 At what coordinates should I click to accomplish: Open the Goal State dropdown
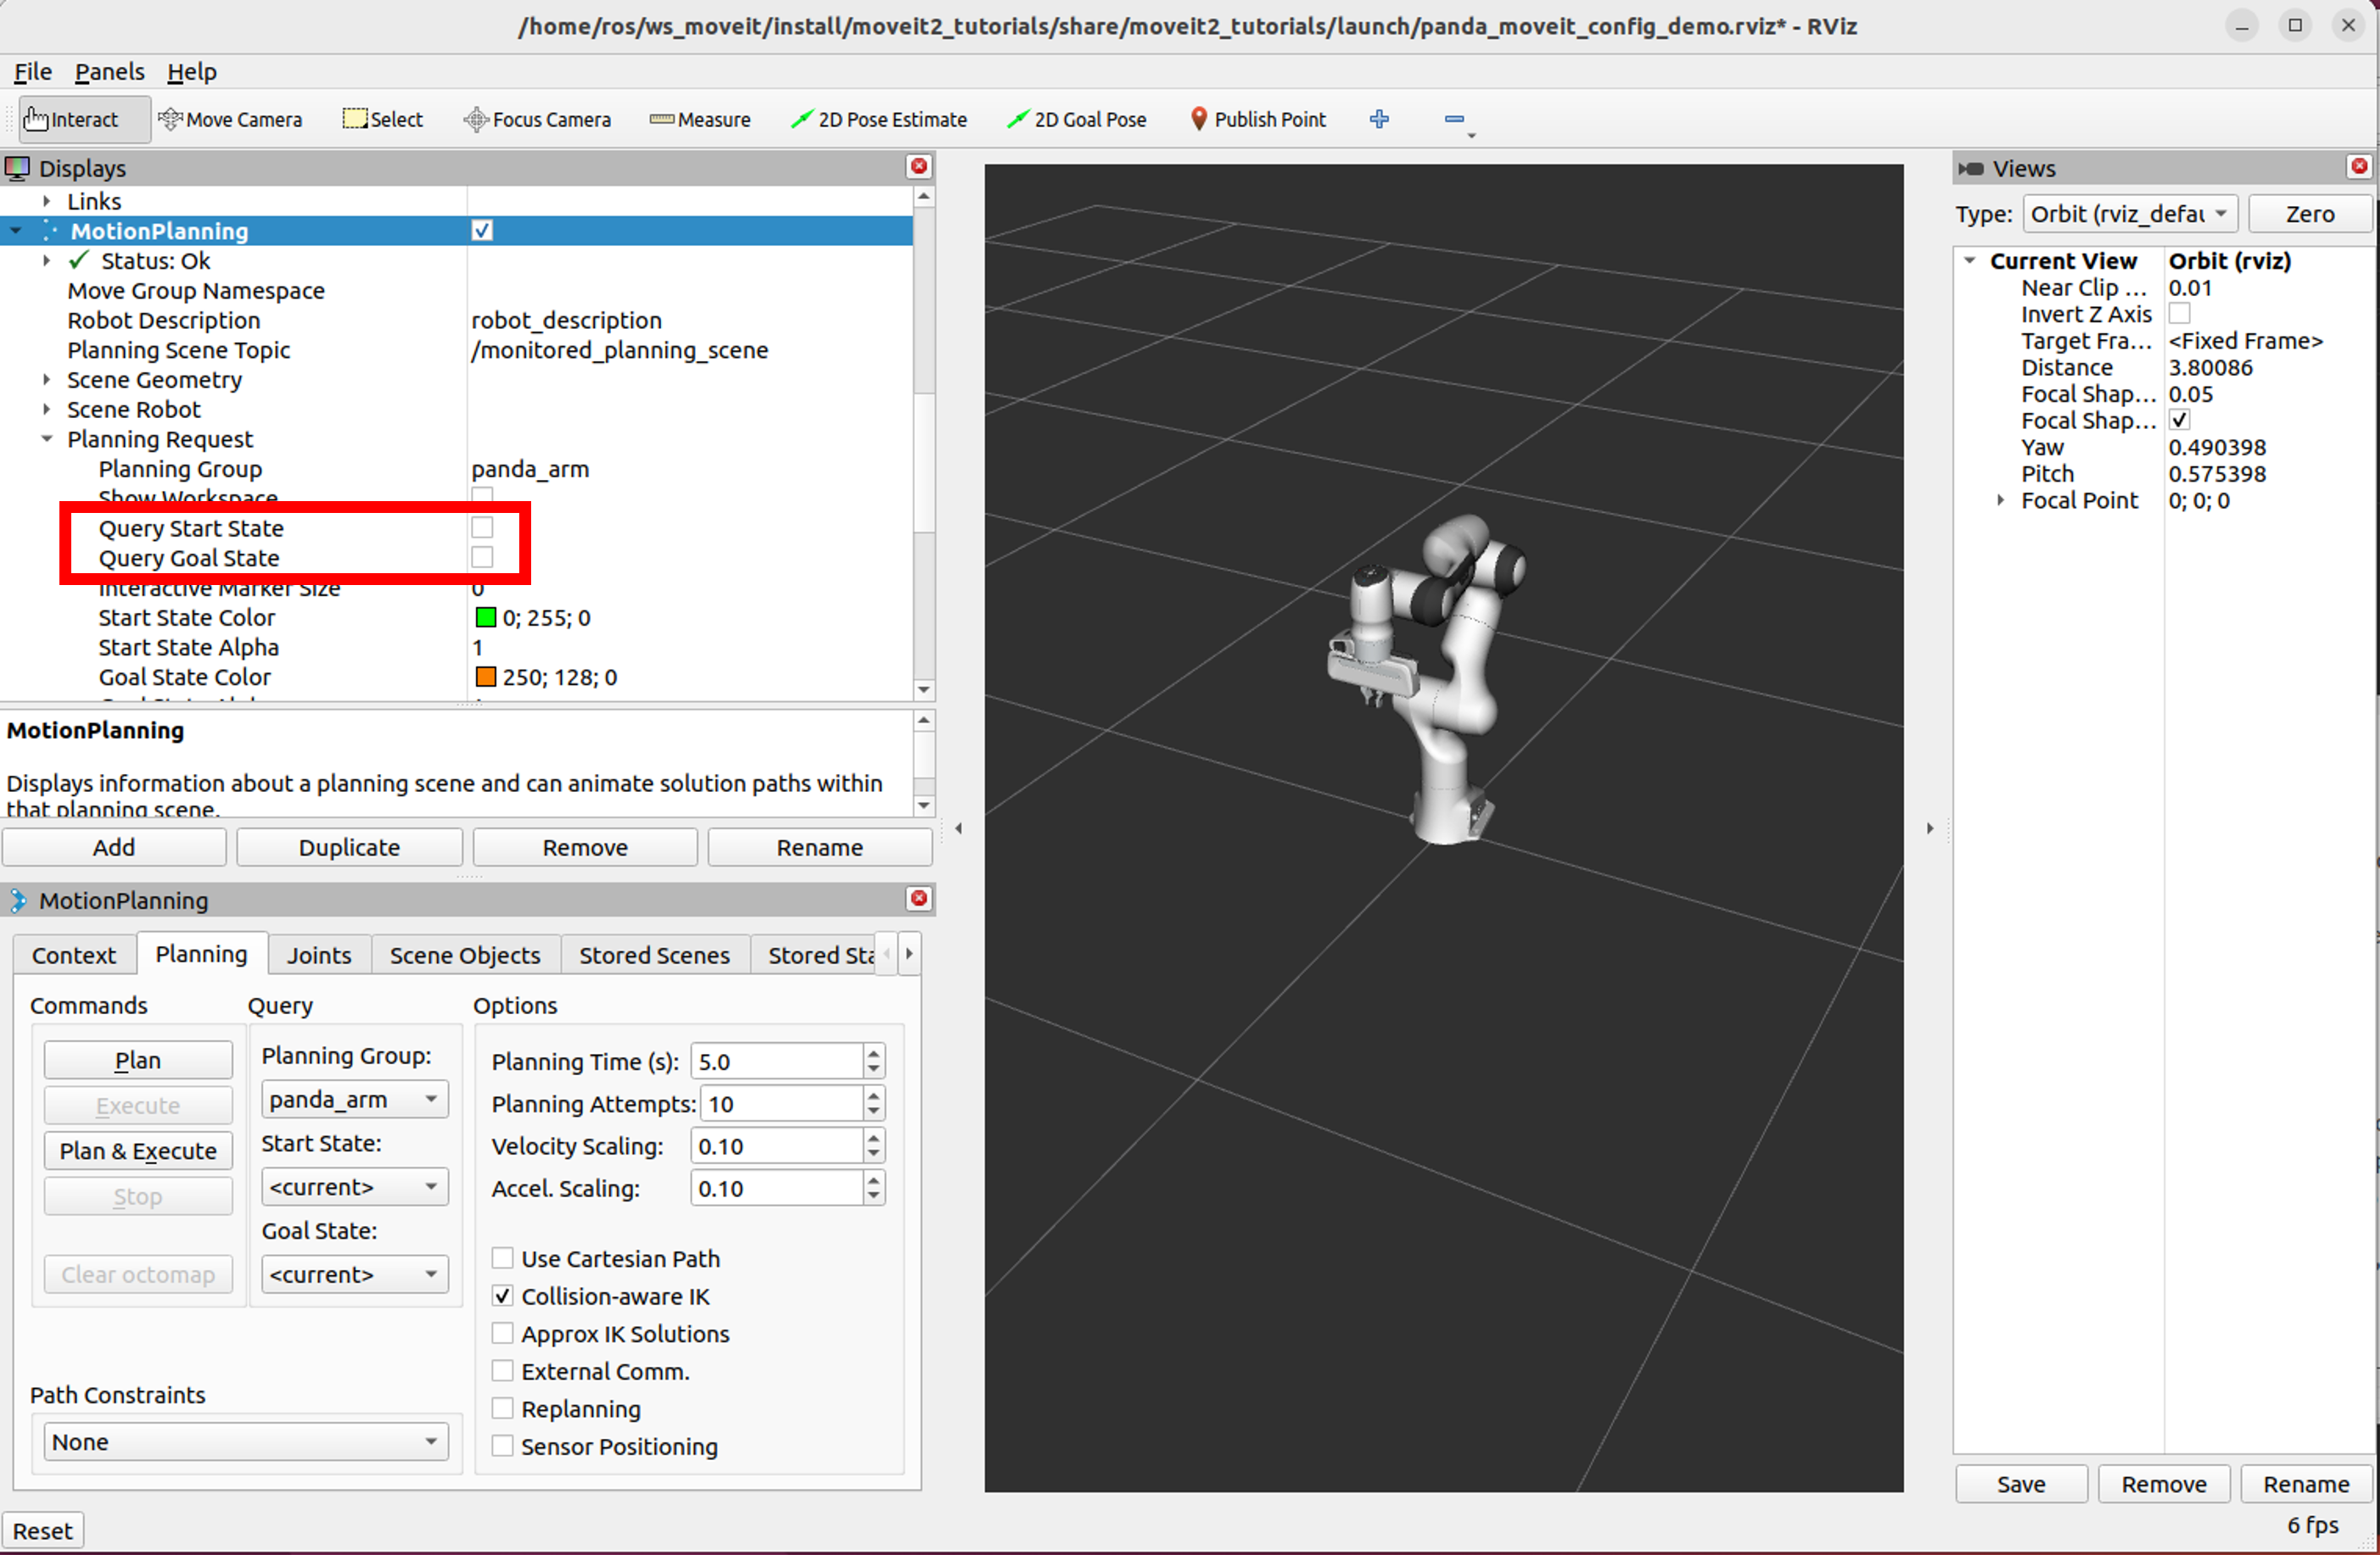[x=354, y=1275]
